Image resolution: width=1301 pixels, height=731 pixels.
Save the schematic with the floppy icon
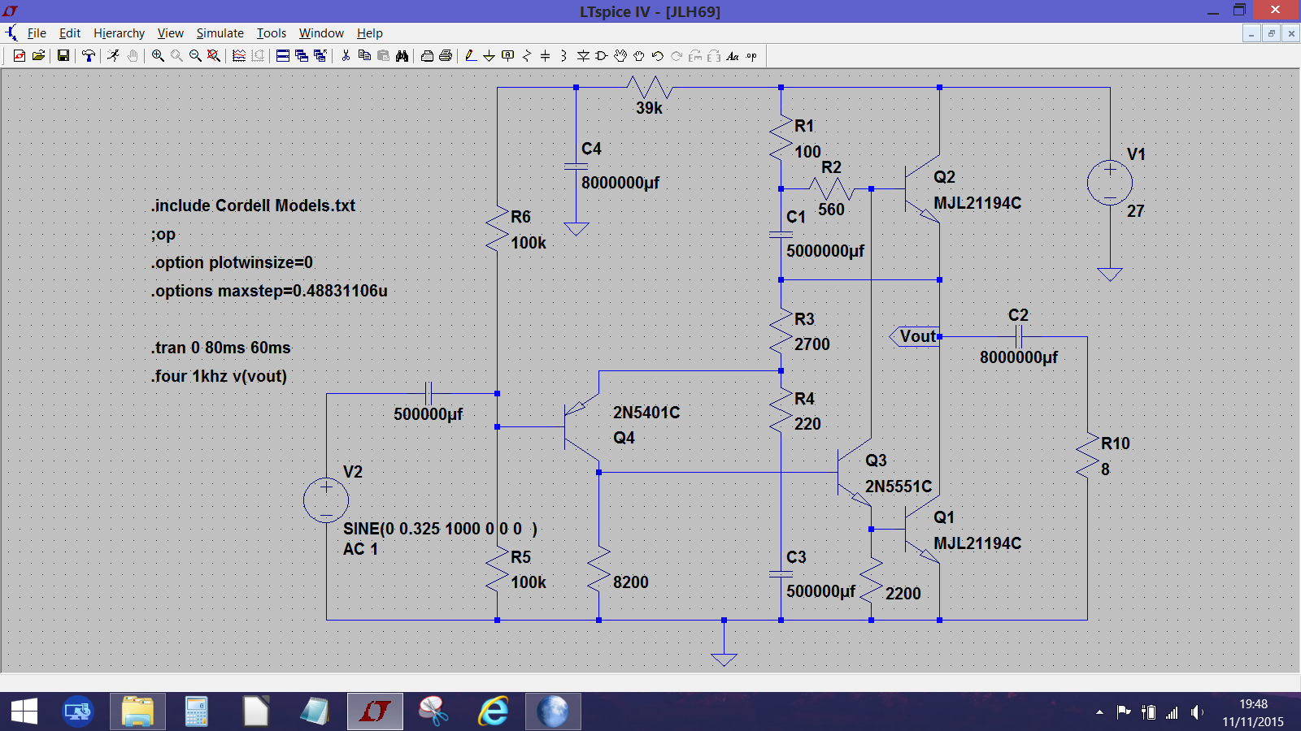[63, 56]
